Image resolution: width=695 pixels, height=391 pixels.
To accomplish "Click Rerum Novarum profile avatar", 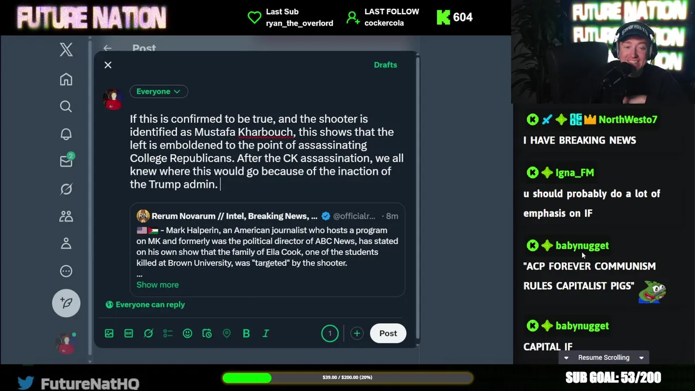I will 143,216.
